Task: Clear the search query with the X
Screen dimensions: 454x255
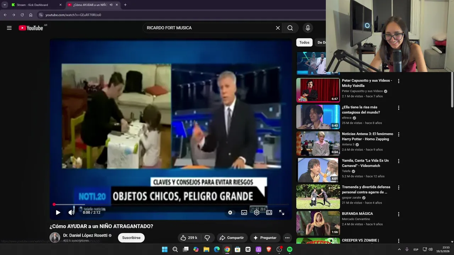Action: [x=278, y=28]
